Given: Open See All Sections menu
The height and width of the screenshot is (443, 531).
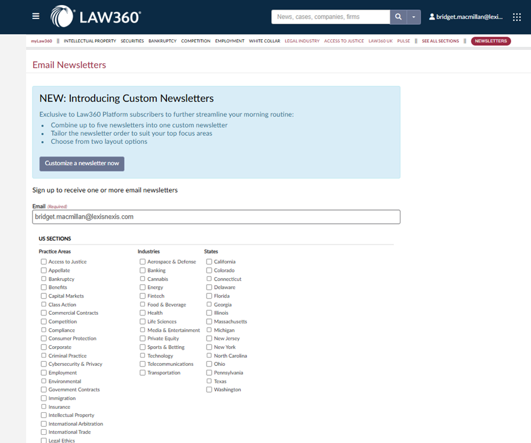Looking at the screenshot, I should pos(440,41).
